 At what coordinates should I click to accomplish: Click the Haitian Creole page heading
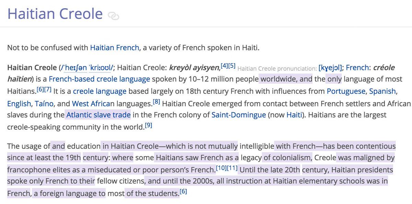pos(55,14)
